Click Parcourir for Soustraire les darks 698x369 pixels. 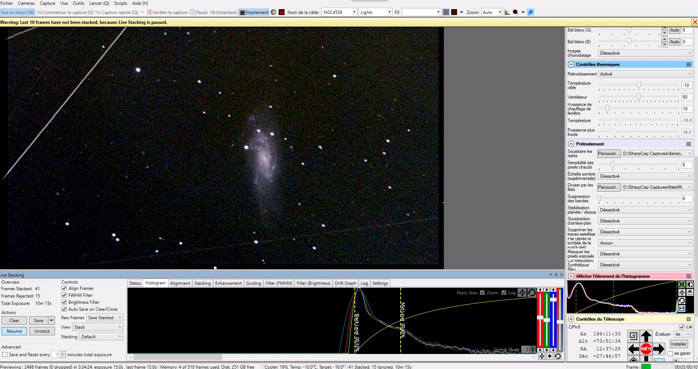tap(609, 153)
